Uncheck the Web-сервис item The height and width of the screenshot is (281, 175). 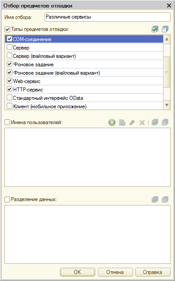pyautogui.click(x=9, y=81)
